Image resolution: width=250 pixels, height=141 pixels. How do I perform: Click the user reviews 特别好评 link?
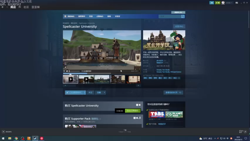click(162, 124)
